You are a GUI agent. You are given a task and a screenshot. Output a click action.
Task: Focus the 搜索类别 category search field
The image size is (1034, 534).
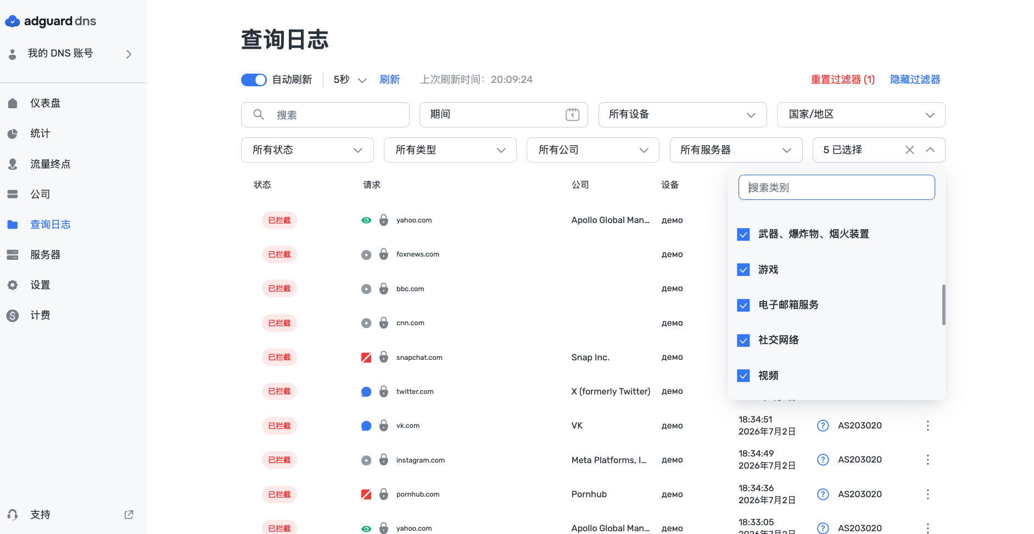click(836, 187)
